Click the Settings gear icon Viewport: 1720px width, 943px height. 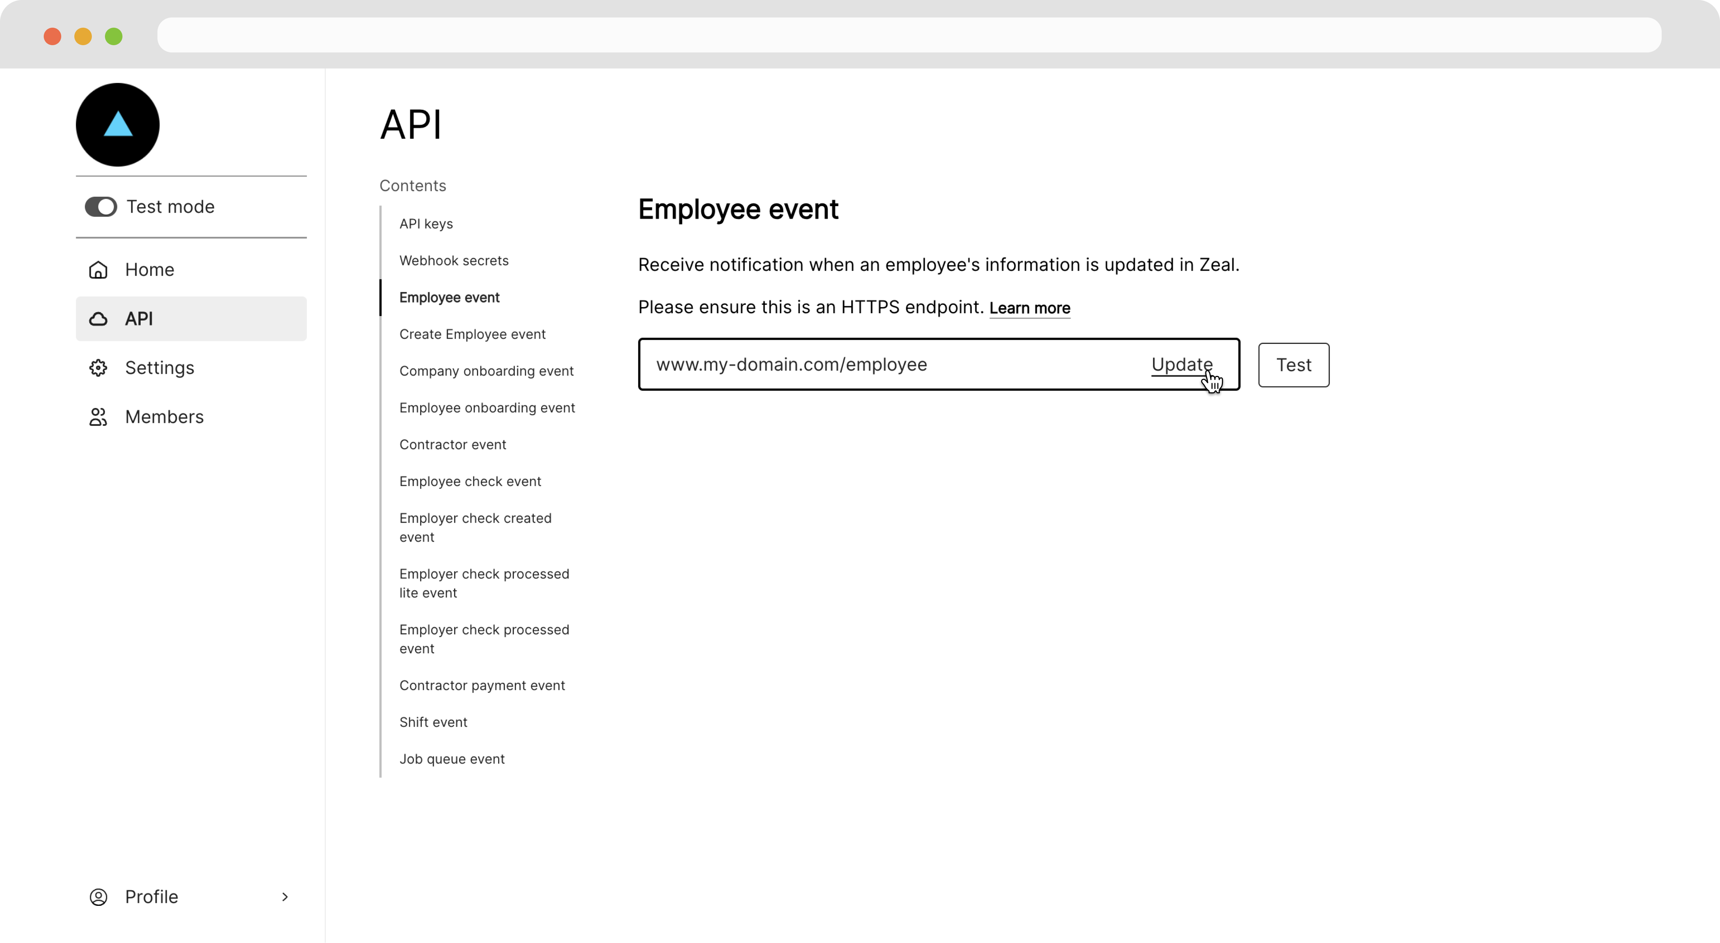click(x=98, y=368)
